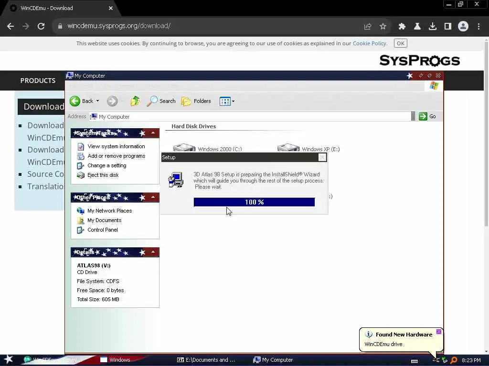Open the Cookie Policy link
Image resolution: width=489 pixels, height=366 pixels.
(370, 43)
